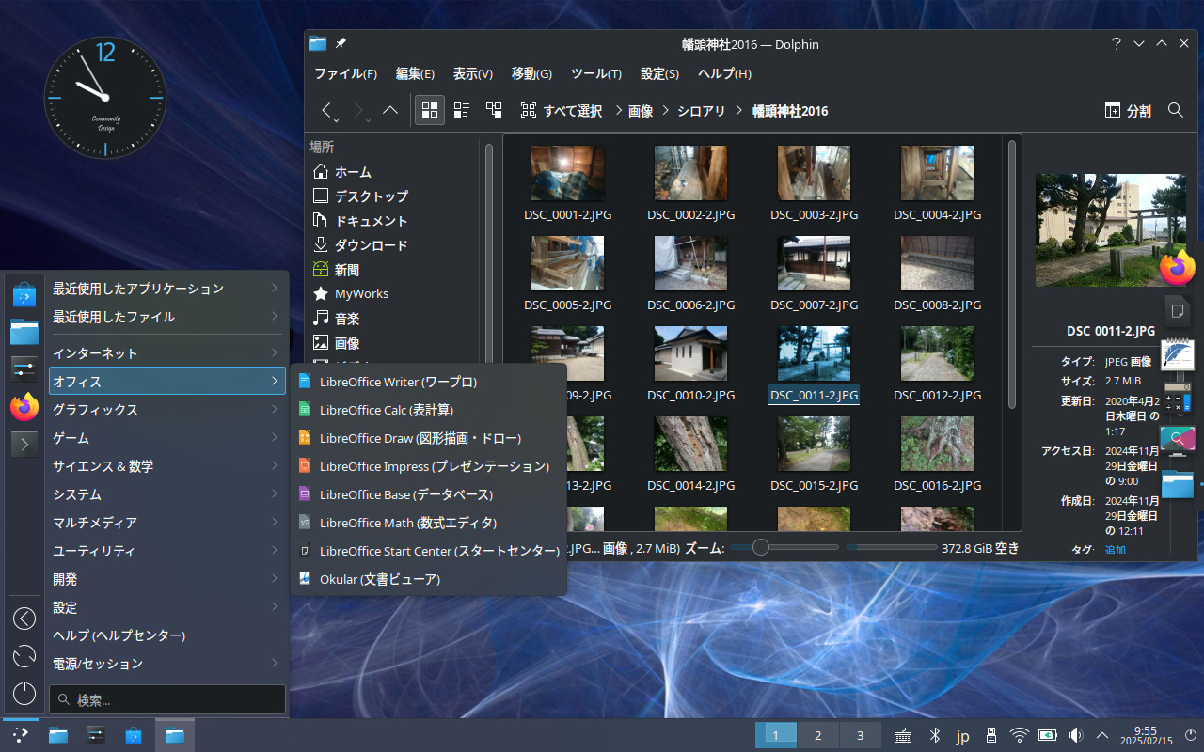Switch Dolphin to details tree view mode

[494, 110]
